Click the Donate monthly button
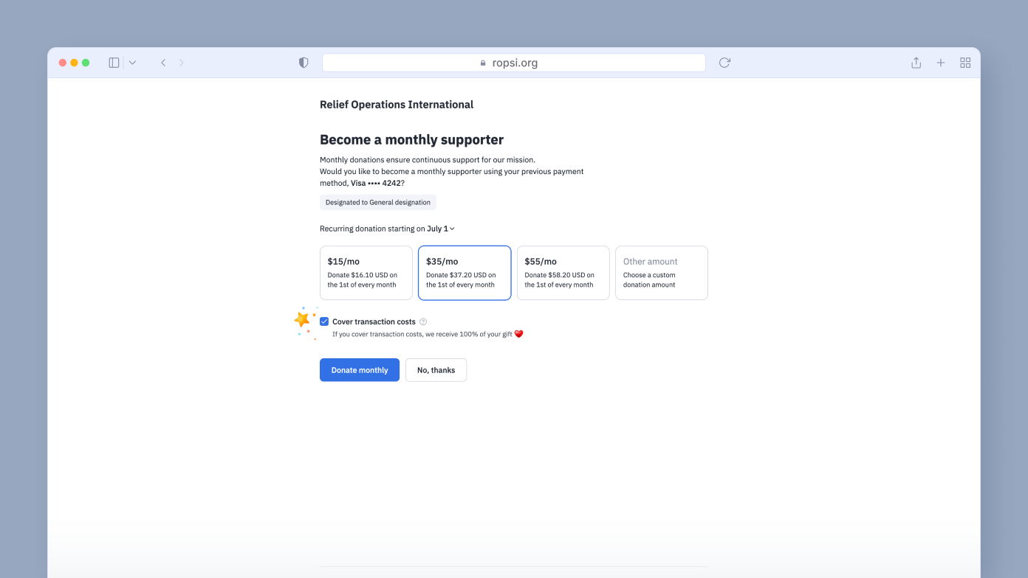 point(360,370)
